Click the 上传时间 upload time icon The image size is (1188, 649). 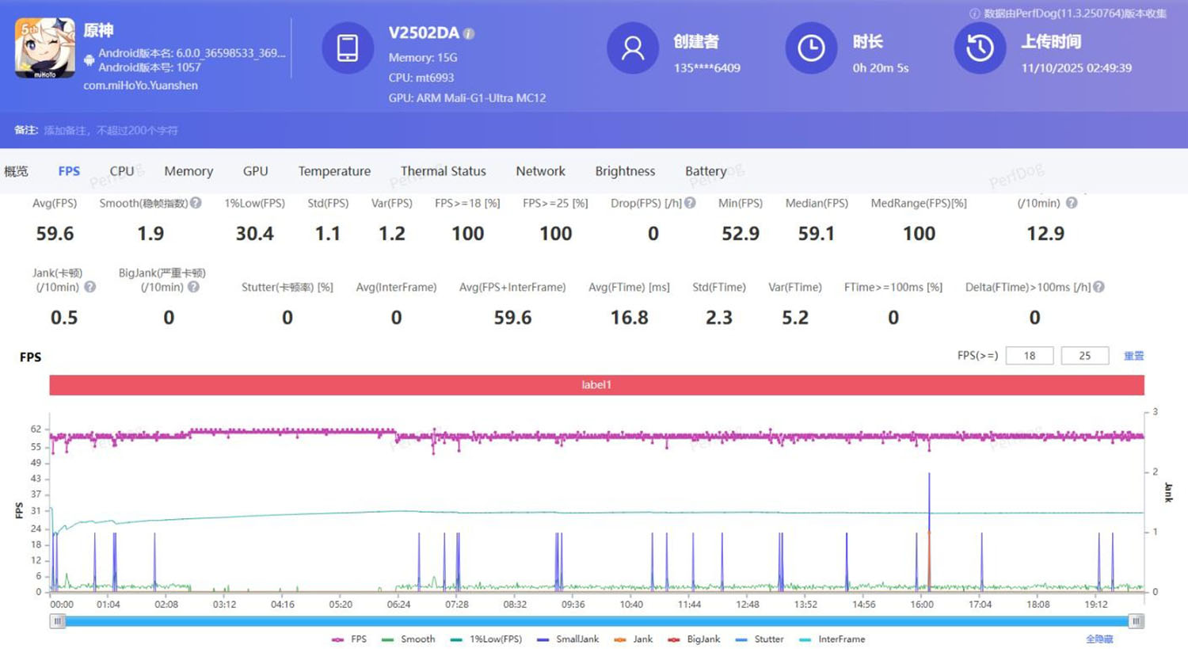pos(980,48)
